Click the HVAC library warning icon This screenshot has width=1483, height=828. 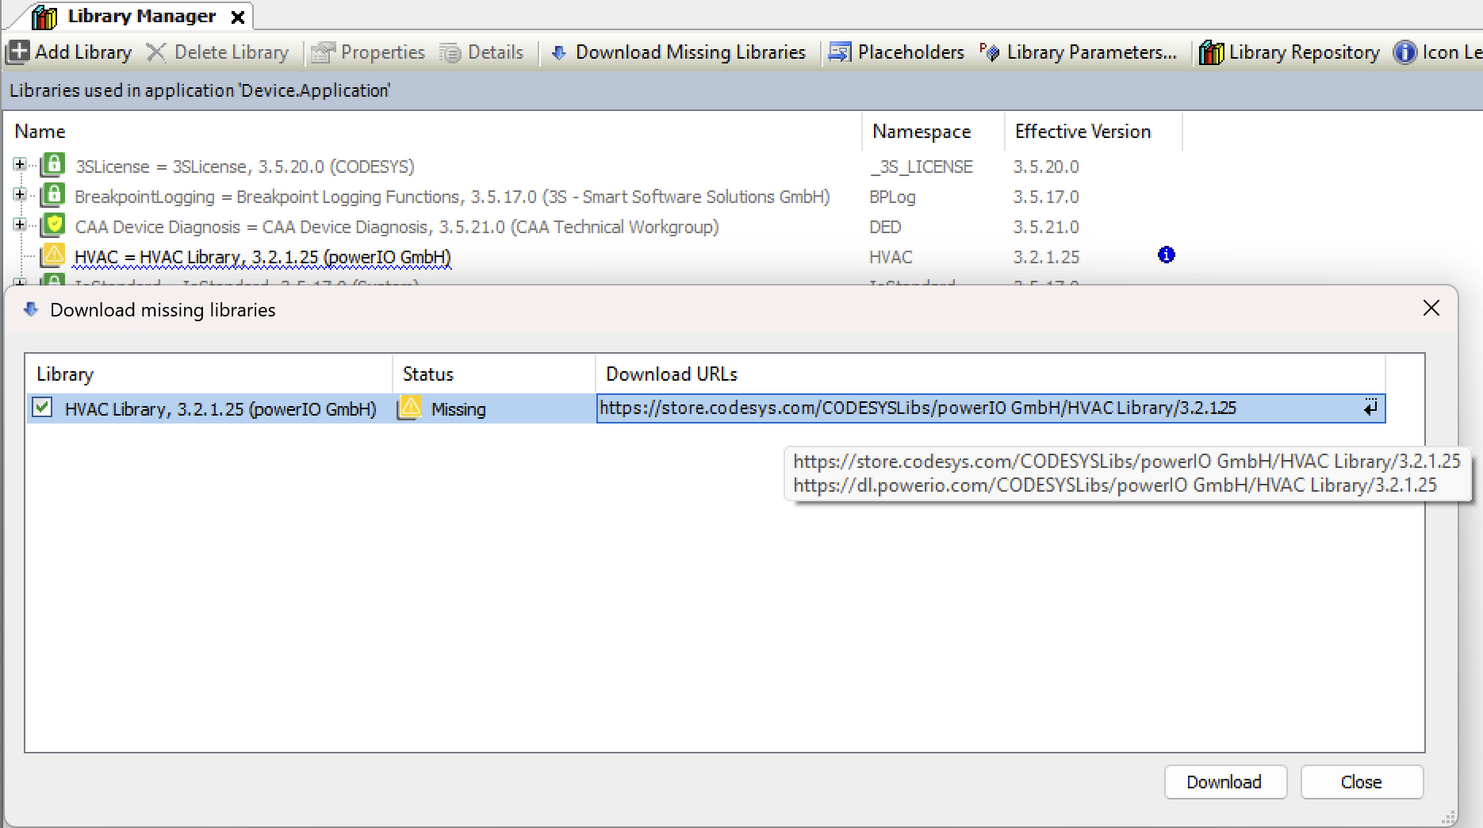53,255
